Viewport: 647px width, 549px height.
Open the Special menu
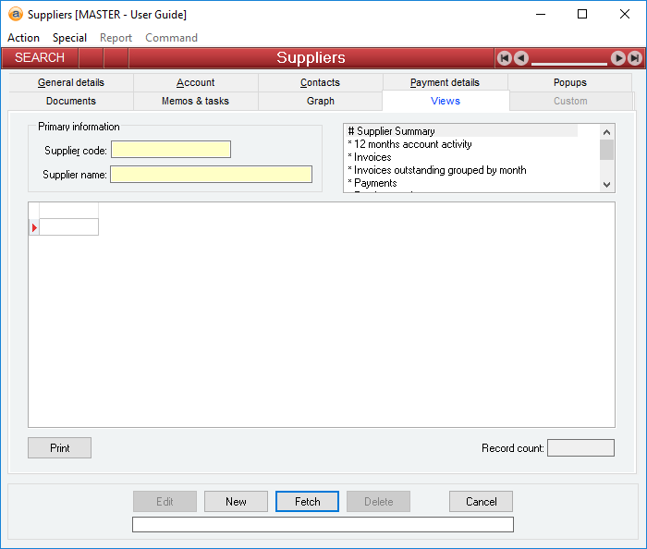coord(69,38)
